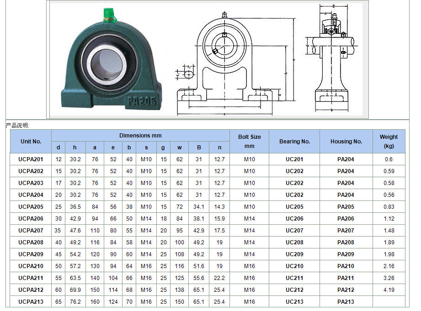The width and height of the screenshot is (421, 311).
Task: Select the UCPA209 unit cell
Action: (x=31, y=254)
